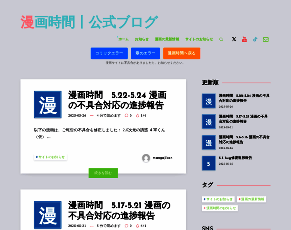This screenshot has width=291, height=230.
Task: Click サイトのお知らせ tag on the first post
Action: [50, 157]
